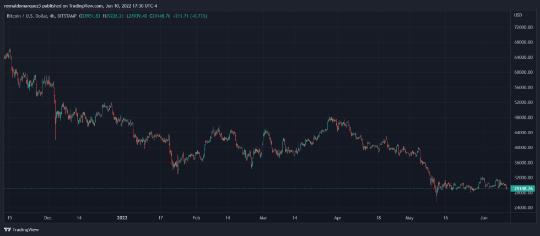Click the 36000.00 price axis label
Screen dimensions: 540x236
pyautogui.click(x=522, y=163)
